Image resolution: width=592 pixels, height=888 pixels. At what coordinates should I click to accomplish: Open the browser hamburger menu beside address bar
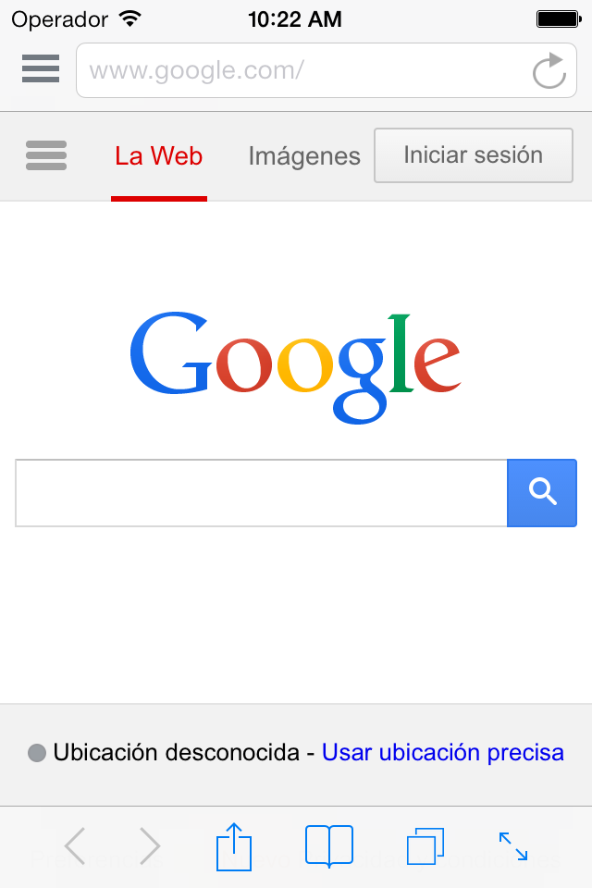(41, 68)
